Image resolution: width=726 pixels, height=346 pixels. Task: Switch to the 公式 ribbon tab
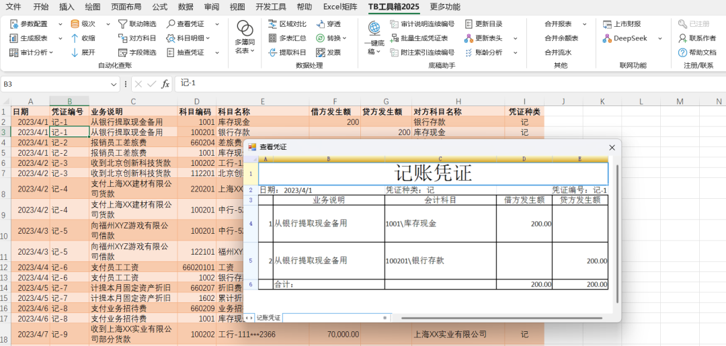pos(160,7)
